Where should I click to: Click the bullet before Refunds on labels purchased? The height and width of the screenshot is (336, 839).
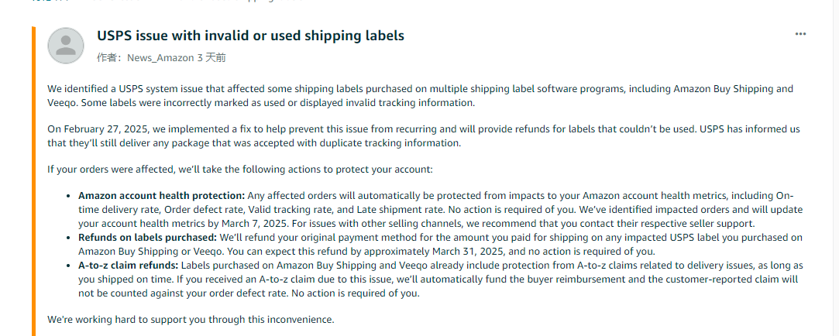click(68, 238)
